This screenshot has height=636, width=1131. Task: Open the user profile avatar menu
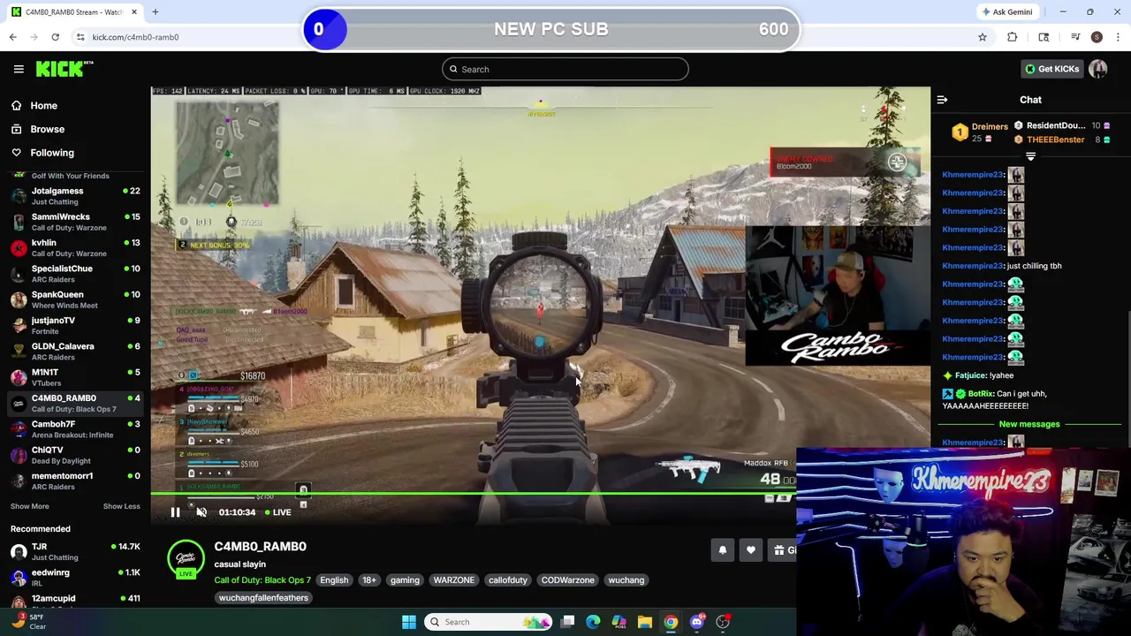click(x=1098, y=69)
